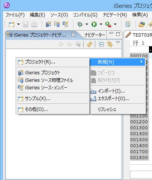Select リフレッシュ in context menu

[x=117, y=109]
